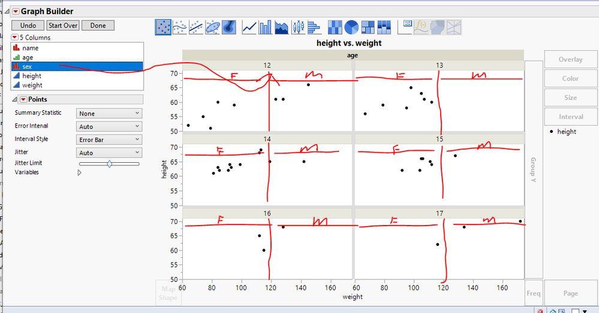Image resolution: width=599 pixels, height=313 pixels.
Task: Select the Line chart icon
Action: [x=249, y=28]
